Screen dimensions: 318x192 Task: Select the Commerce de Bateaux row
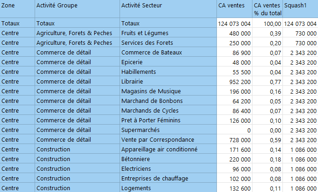point(159,53)
